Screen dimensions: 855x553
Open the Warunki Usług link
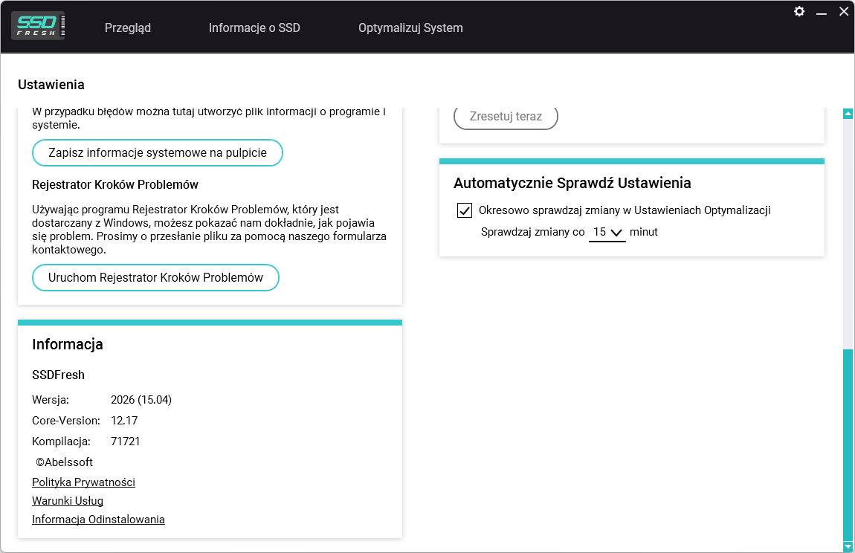coord(68,501)
